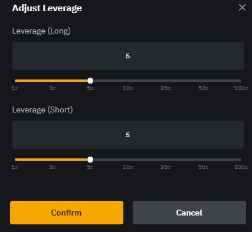This screenshot has width=252, height=232.
Task: Click the Short leverage slider handle
Action: click(x=90, y=160)
